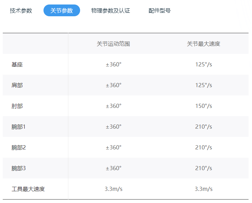The width and height of the screenshot is (252, 203).
Task: Switch to the 物理参数及认证 tab
Action: (x=110, y=10)
